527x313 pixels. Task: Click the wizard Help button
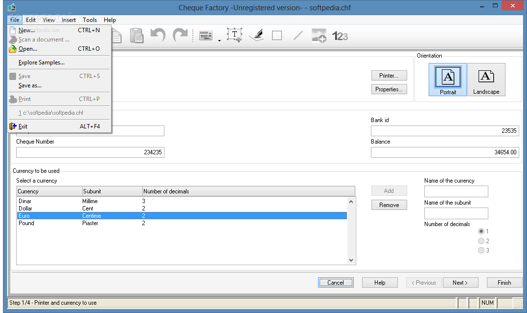click(380, 282)
